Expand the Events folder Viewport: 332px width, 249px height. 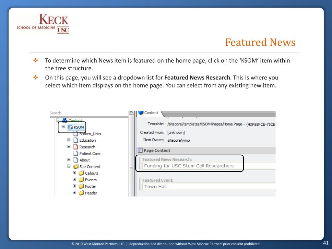(74, 179)
